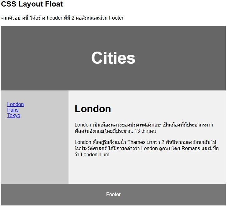Go to the Tokyo link in the sidebar

click(14, 116)
